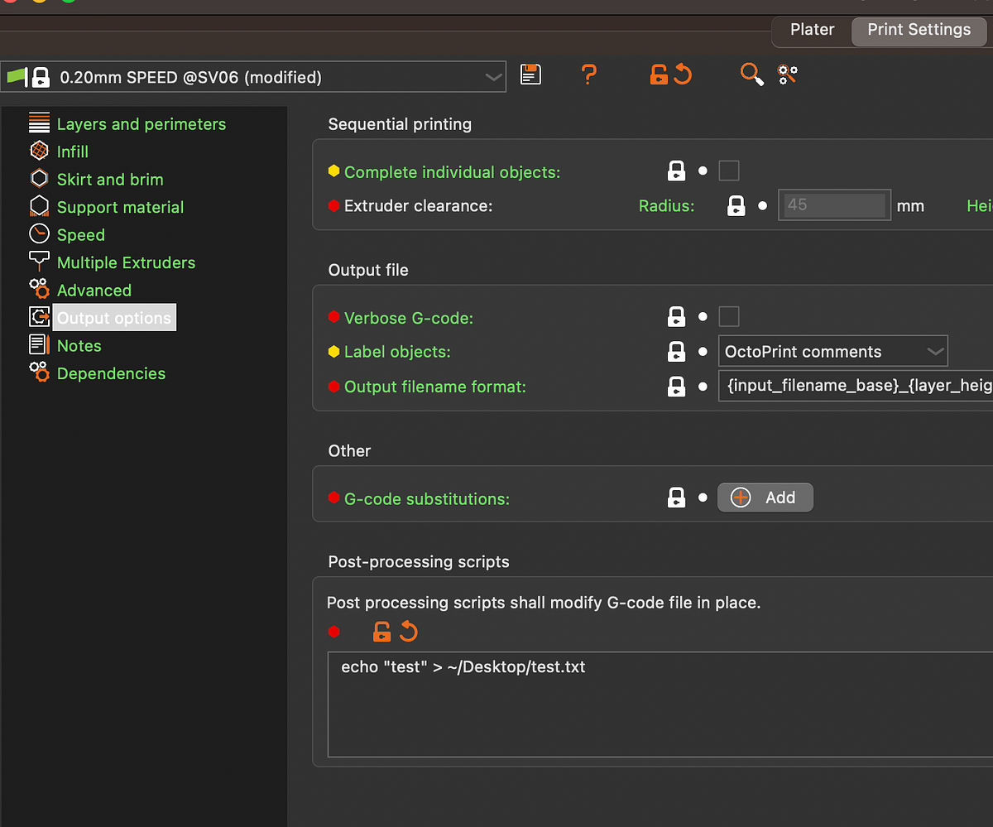Viewport: 993px width, 827px height.
Task: Open the print preset dropdown 0.20mm SPEED @SV06
Action: coord(253,77)
